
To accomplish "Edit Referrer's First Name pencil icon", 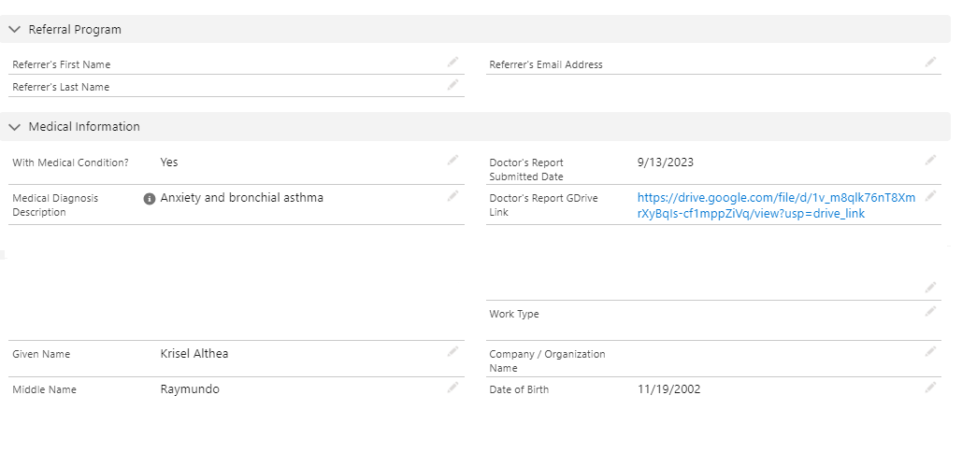I will point(452,62).
